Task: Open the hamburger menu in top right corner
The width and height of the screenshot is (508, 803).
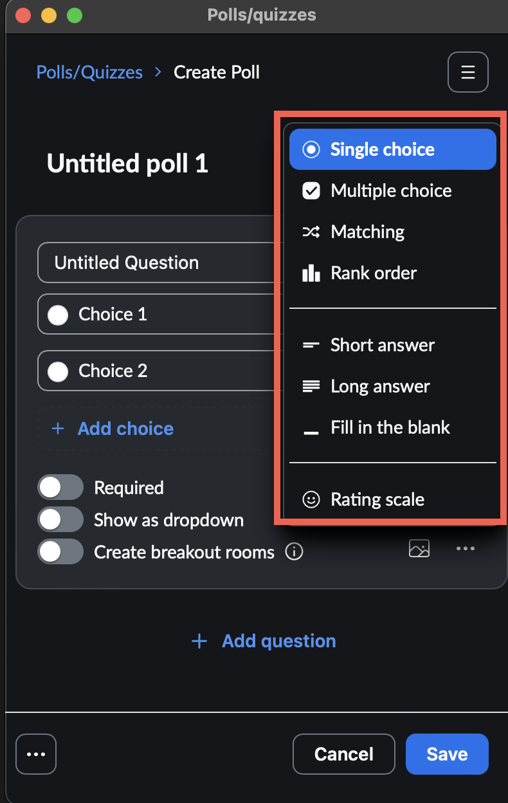Action: (467, 72)
